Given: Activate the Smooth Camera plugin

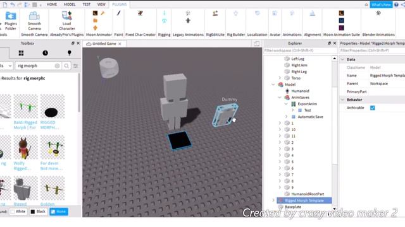Looking at the screenshot, I should pyautogui.click(x=34, y=21).
